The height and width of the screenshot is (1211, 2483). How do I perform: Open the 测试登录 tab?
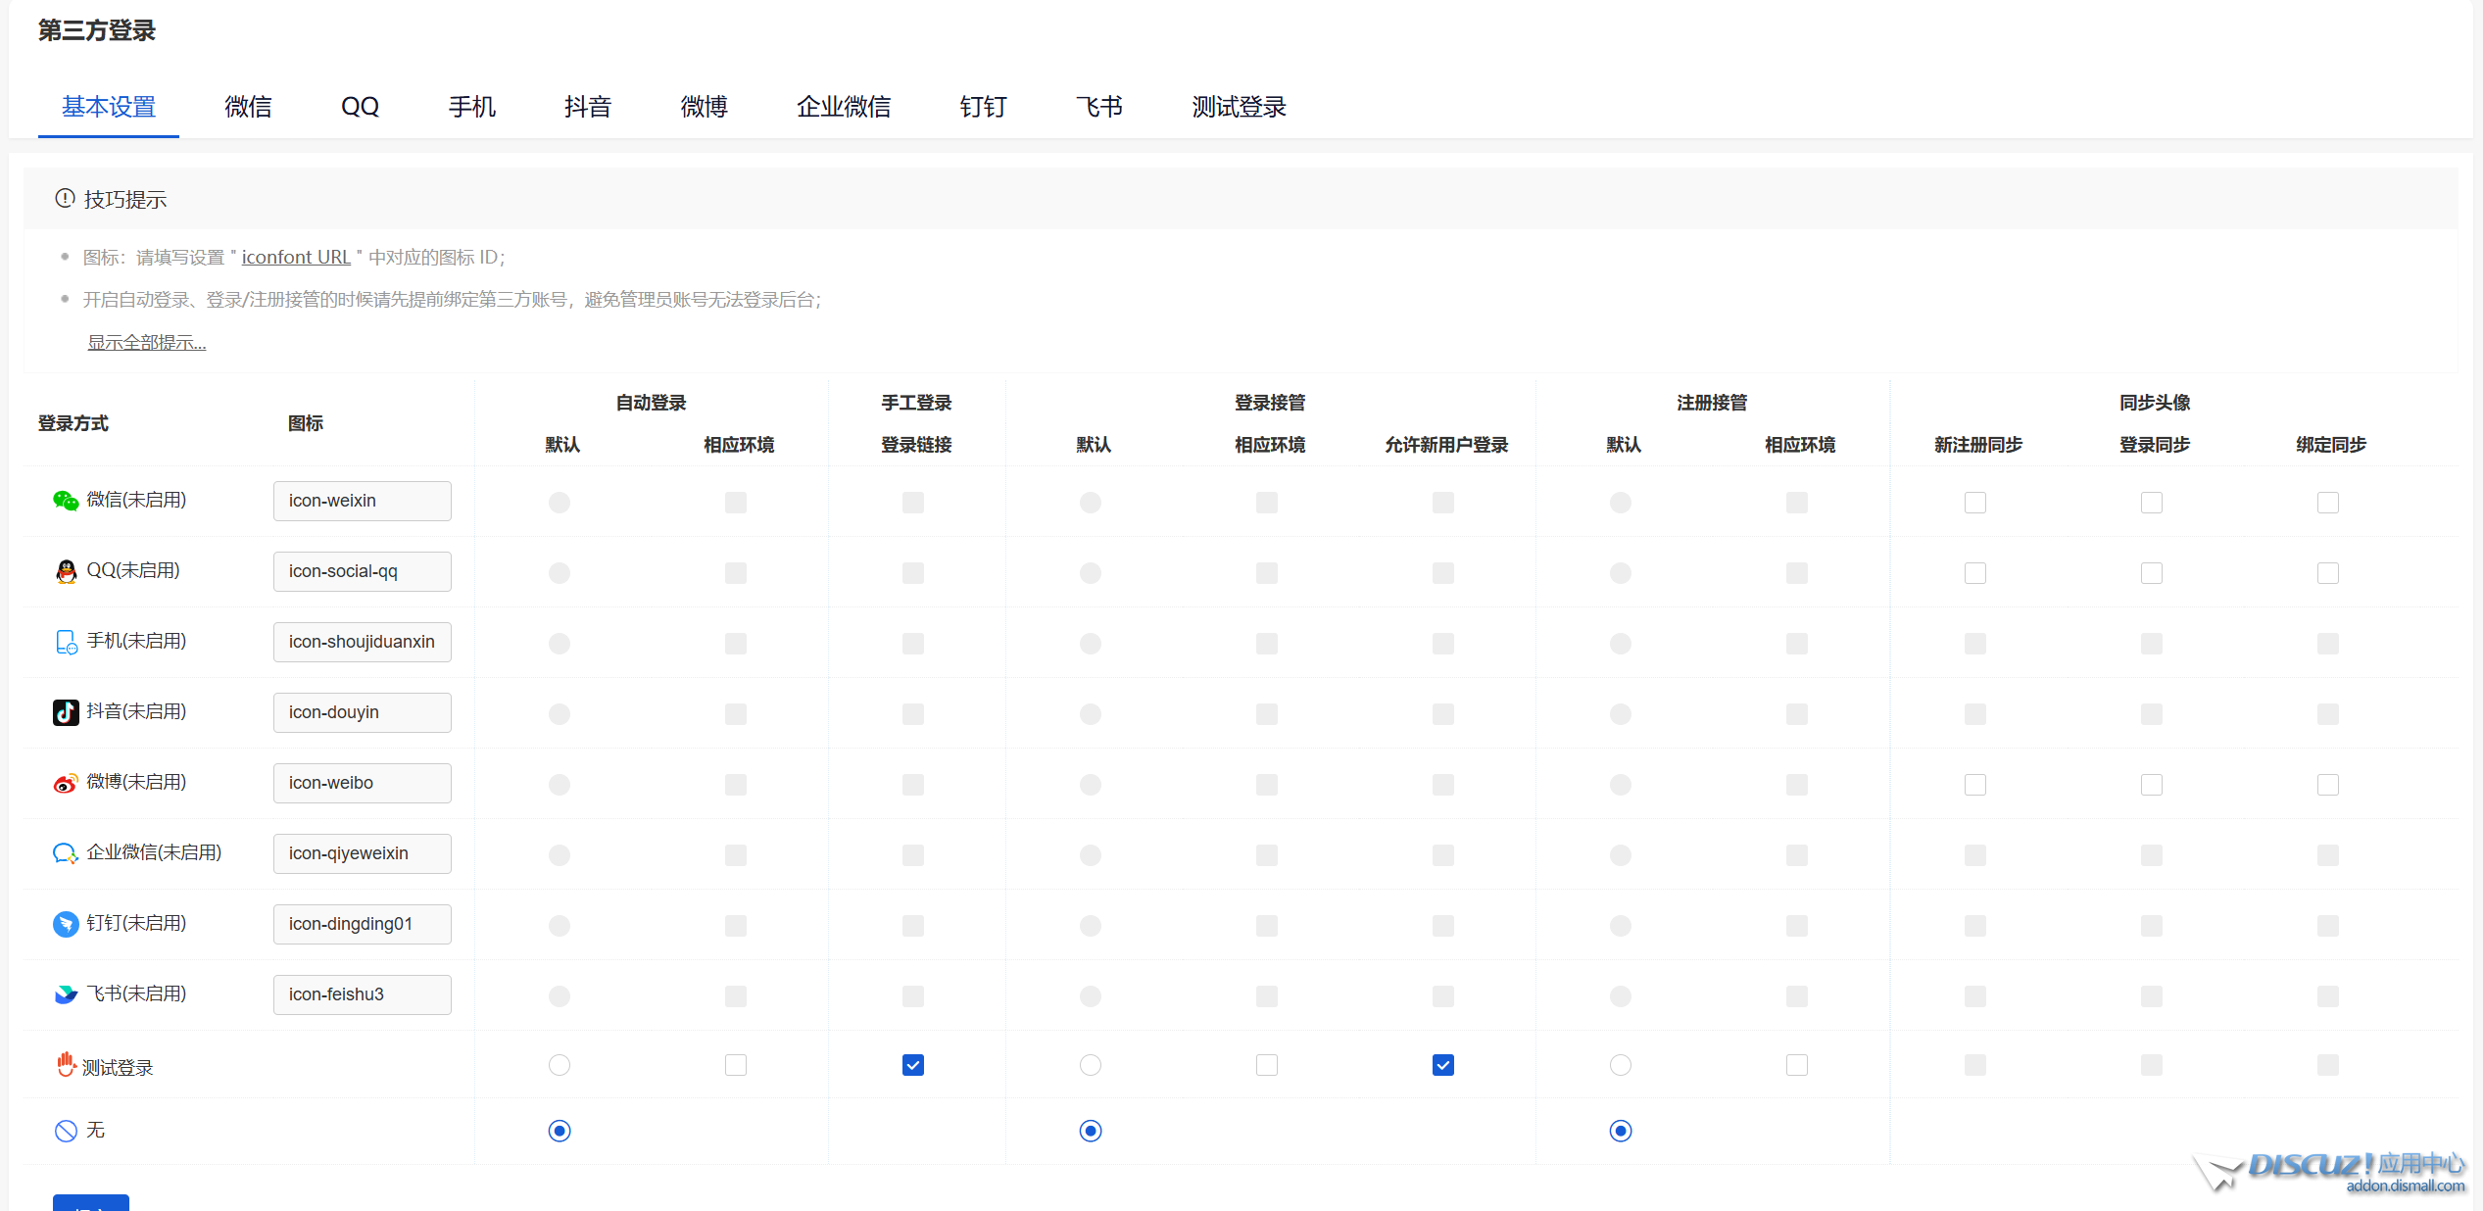[x=1238, y=107]
